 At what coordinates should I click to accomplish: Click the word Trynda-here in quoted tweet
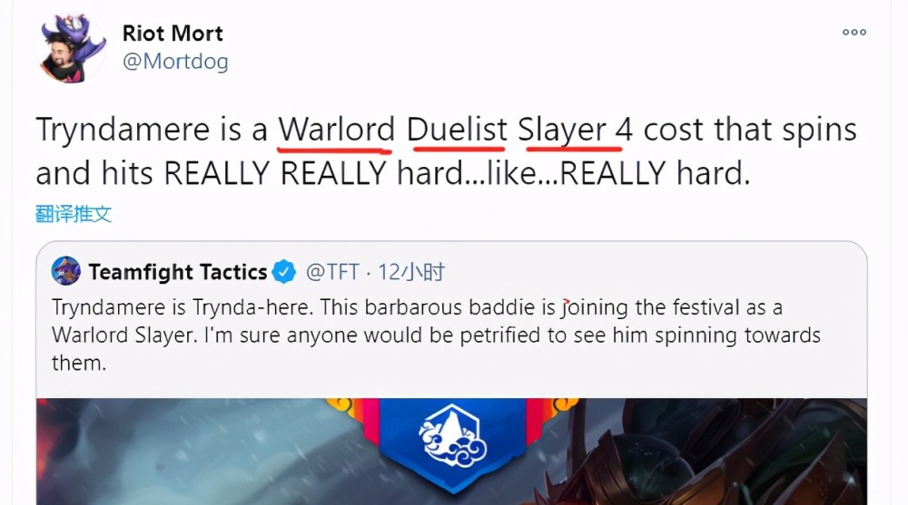[x=252, y=307]
